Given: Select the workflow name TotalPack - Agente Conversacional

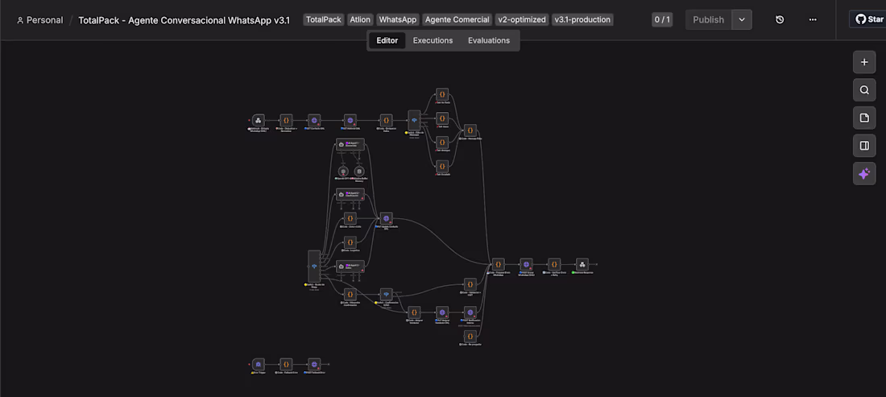Looking at the screenshot, I should tap(184, 20).
